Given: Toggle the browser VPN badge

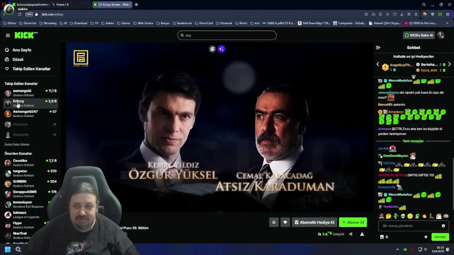Looking at the screenshot, I should pos(29,14).
